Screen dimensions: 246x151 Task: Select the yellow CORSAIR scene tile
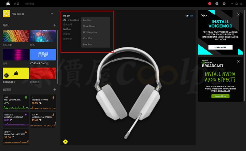pos(16,73)
